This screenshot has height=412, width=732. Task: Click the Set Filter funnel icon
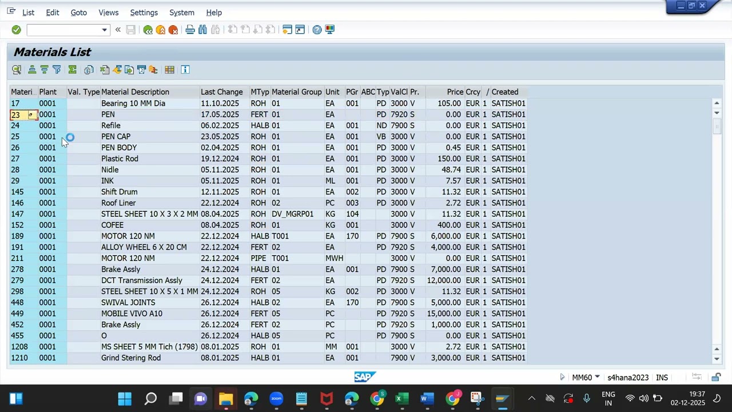57,70
